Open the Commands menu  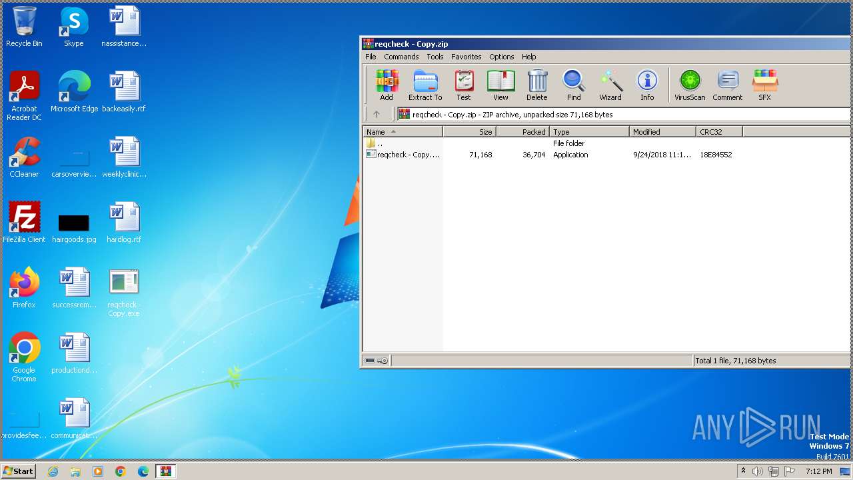click(401, 57)
